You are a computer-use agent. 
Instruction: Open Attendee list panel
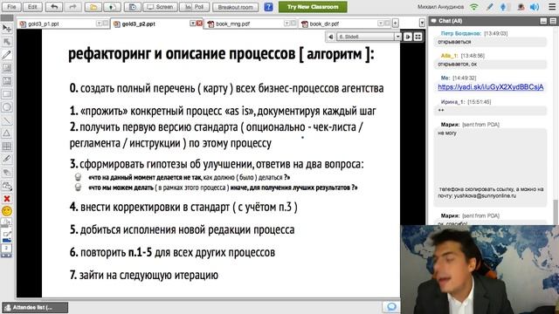(x=35, y=308)
